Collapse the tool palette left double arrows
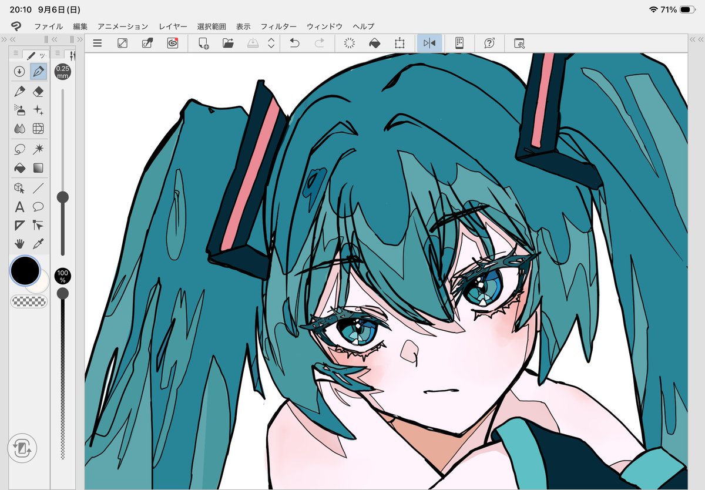This screenshot has height=490, width=705. [x=13, y=39]
